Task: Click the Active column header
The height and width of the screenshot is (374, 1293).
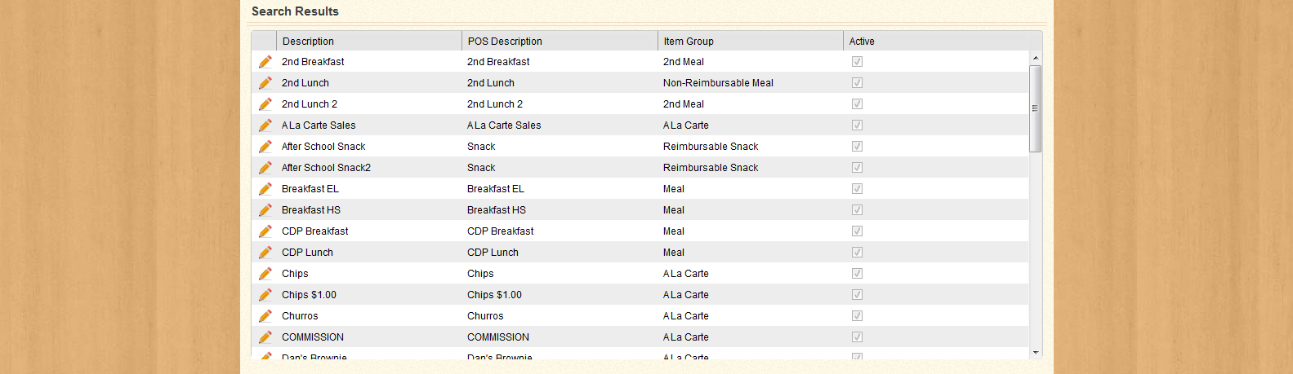Action: (x=862, y=42)
